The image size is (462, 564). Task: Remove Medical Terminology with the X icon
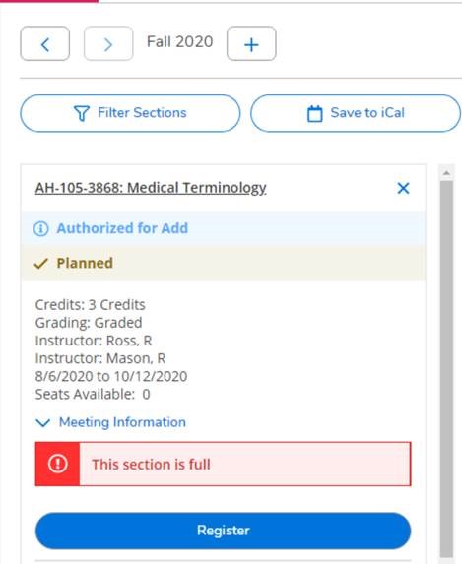(x=403, y=188)
